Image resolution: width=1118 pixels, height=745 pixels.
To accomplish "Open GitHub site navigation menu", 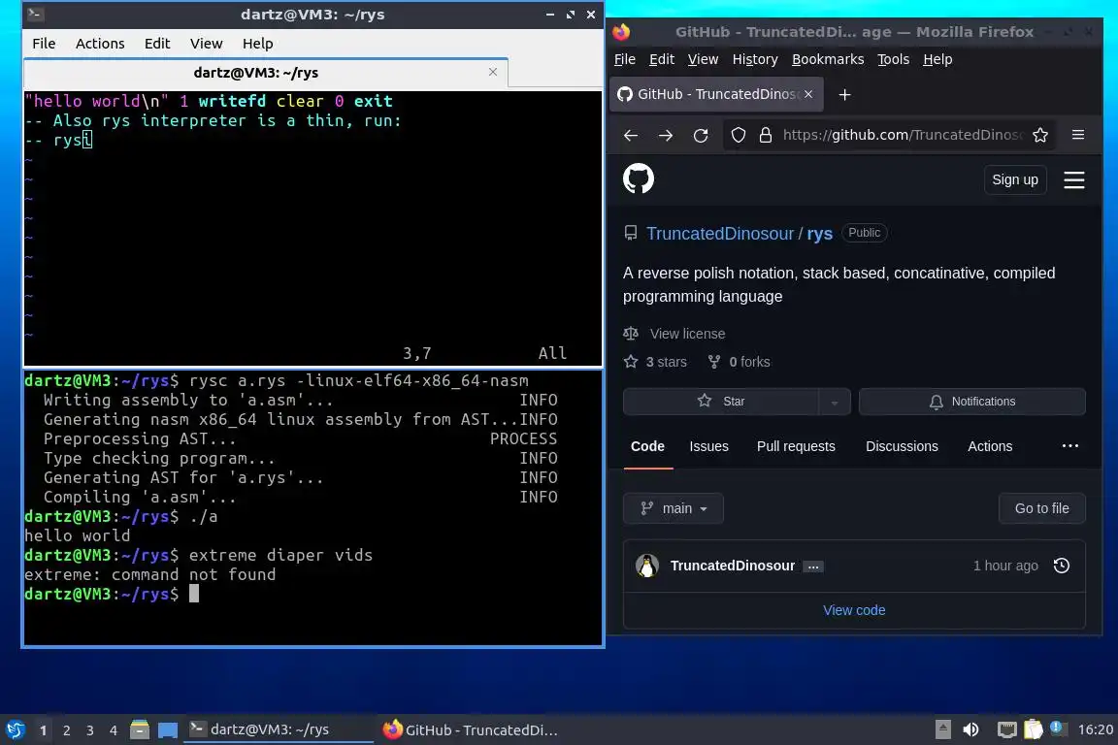I will (1073, 179).
